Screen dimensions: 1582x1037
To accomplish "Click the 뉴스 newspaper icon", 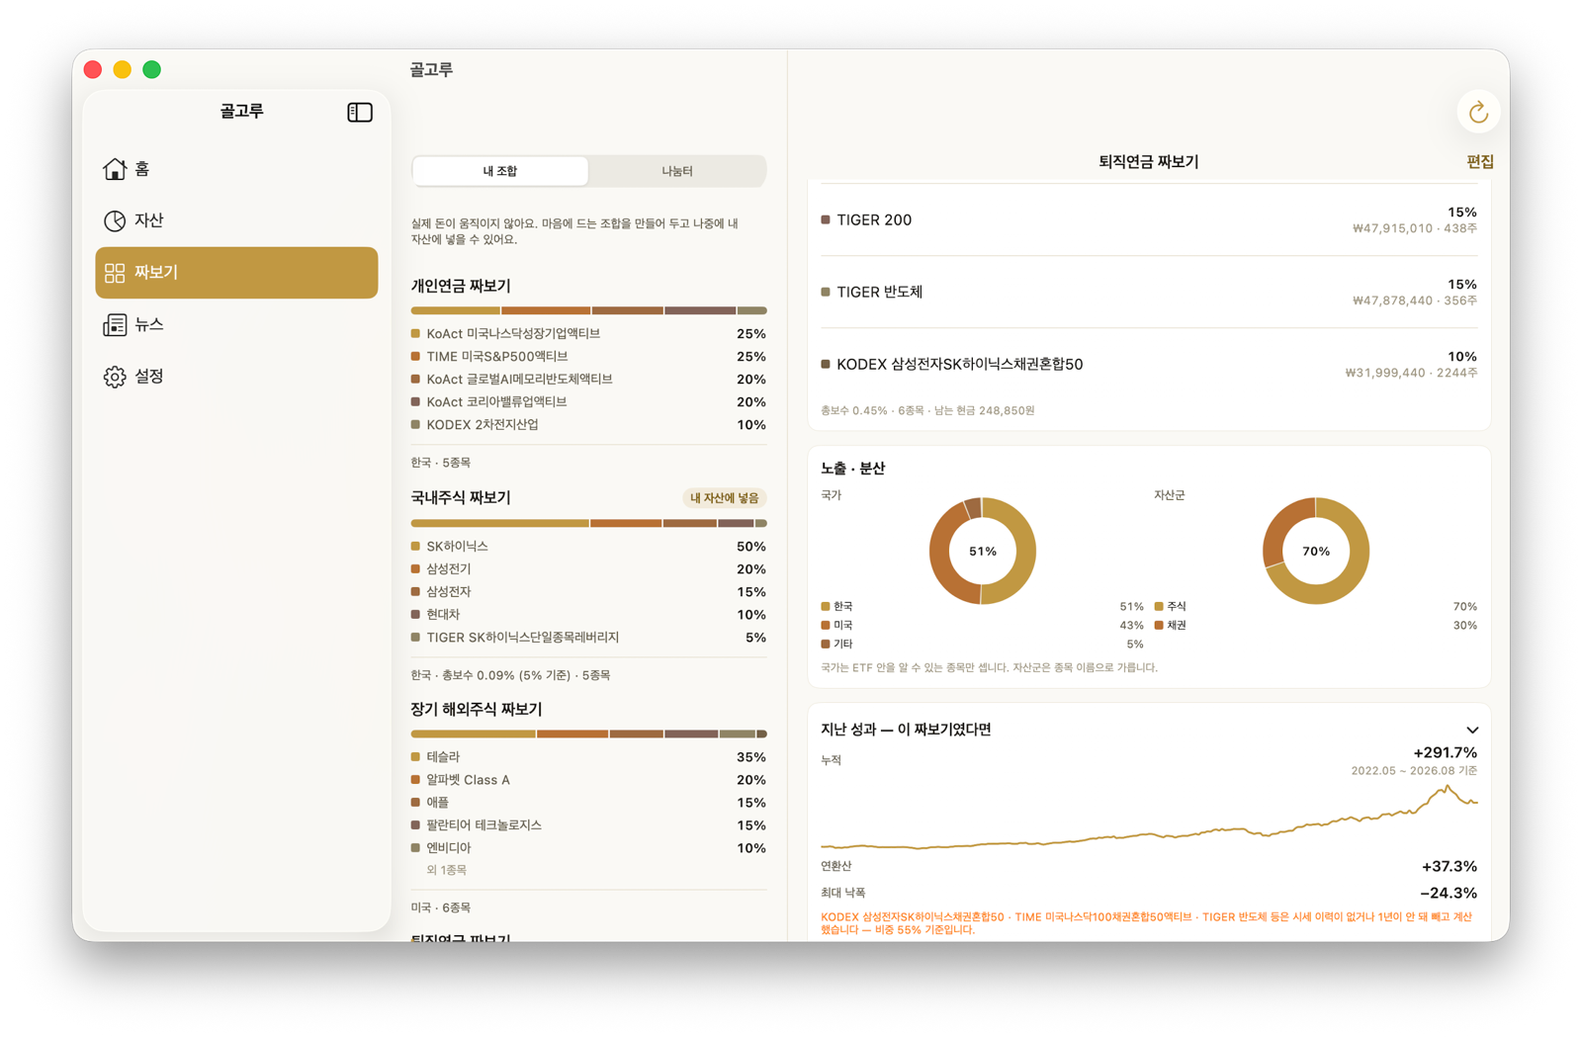I will (115, 324).
